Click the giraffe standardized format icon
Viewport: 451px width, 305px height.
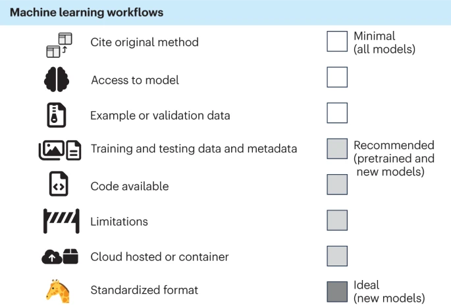pos(58,291)
